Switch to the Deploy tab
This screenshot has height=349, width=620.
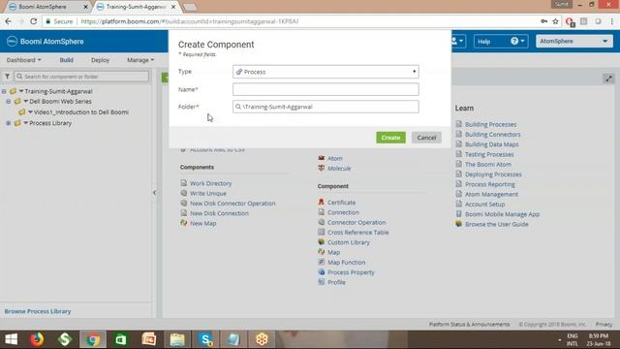tap(100, 60)
